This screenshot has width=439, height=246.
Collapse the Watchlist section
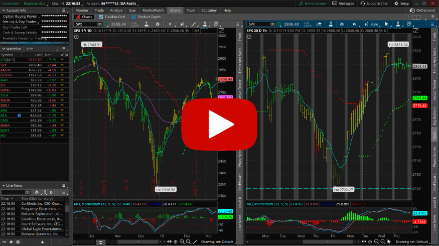4,49
